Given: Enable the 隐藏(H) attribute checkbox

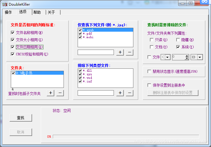Looking at the screenshot, I should [x=178, y=40].
